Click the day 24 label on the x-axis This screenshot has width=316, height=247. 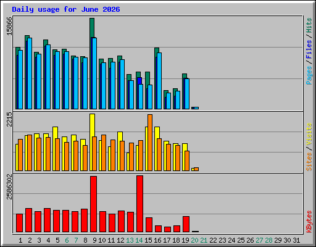point(231,240)
